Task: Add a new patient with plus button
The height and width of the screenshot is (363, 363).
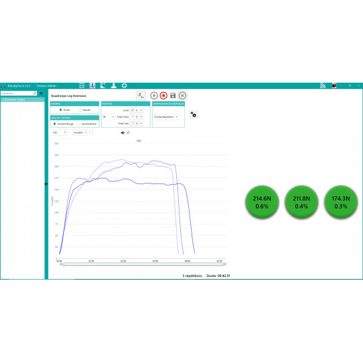Action: point(41,93)
